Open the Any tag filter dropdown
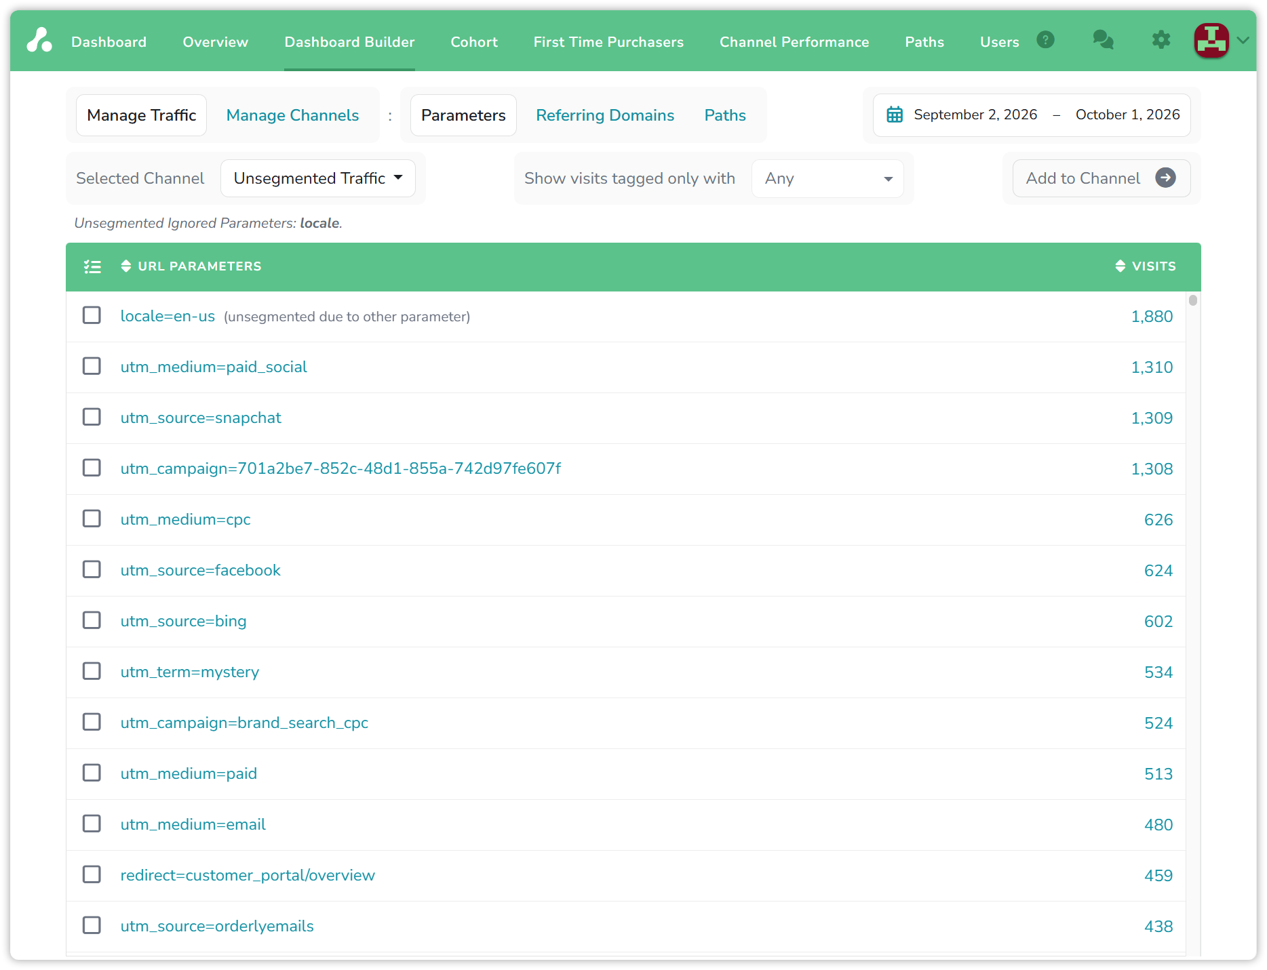This screenshot has width=1267, height=970. 827,178
